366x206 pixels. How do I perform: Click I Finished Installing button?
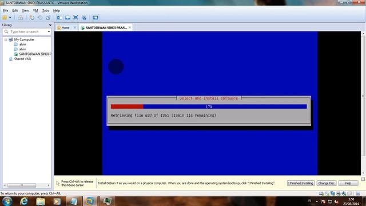tap(301, 183)
